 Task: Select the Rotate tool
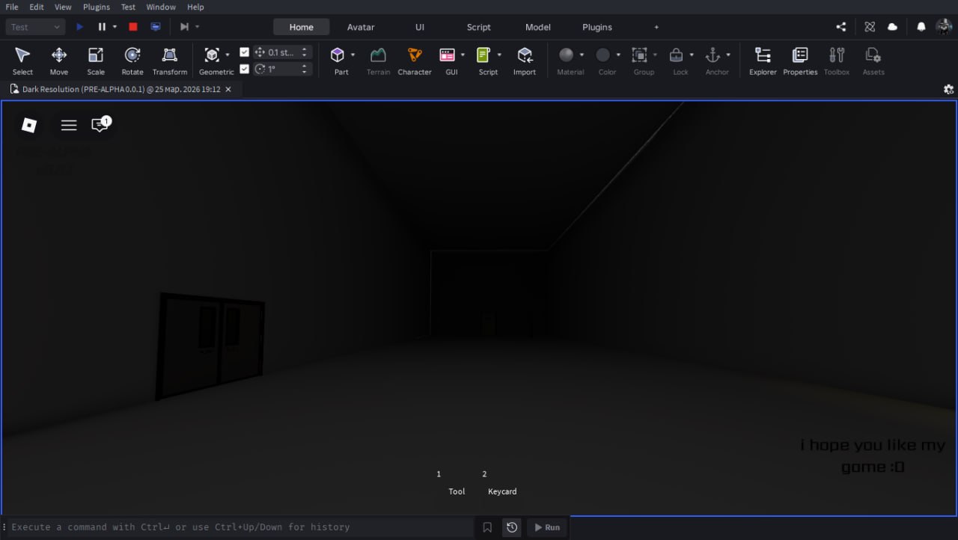click(x=132, y=61)
